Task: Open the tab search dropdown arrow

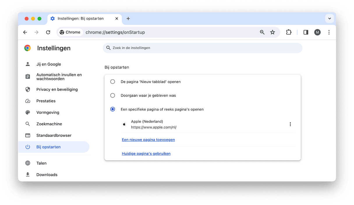Action: pos(330,19)
